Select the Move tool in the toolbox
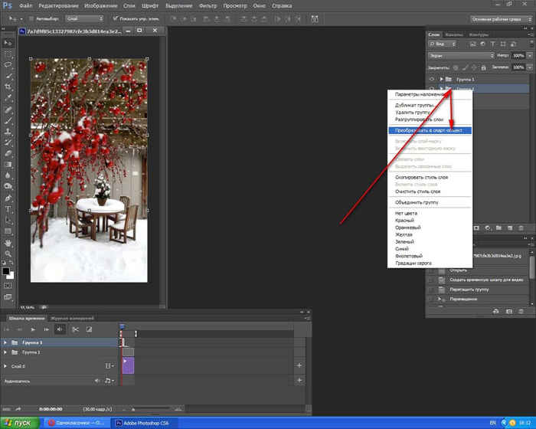This screenshot has height=429, width=536. coord(8,43)
